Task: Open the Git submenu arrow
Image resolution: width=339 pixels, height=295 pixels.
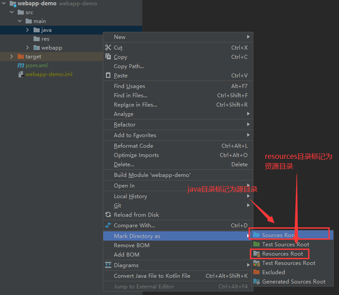Action: click(249, 205)
